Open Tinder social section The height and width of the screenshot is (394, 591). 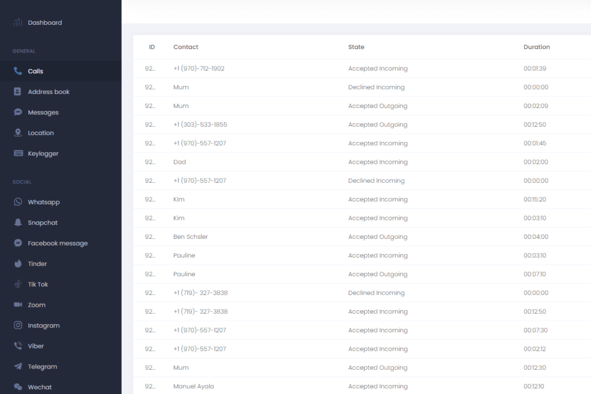click(x=38, y=264)
